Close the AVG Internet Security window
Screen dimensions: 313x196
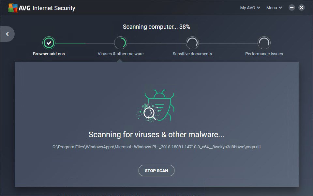pos(301,8)
